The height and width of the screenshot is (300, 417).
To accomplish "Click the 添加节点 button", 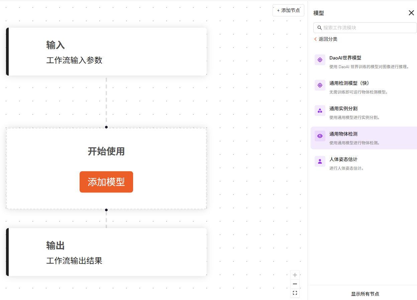I will tap(288, 10).
